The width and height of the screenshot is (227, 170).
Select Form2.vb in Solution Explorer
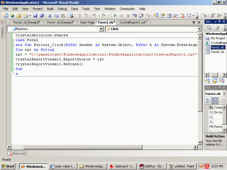[x=215, y=52]
